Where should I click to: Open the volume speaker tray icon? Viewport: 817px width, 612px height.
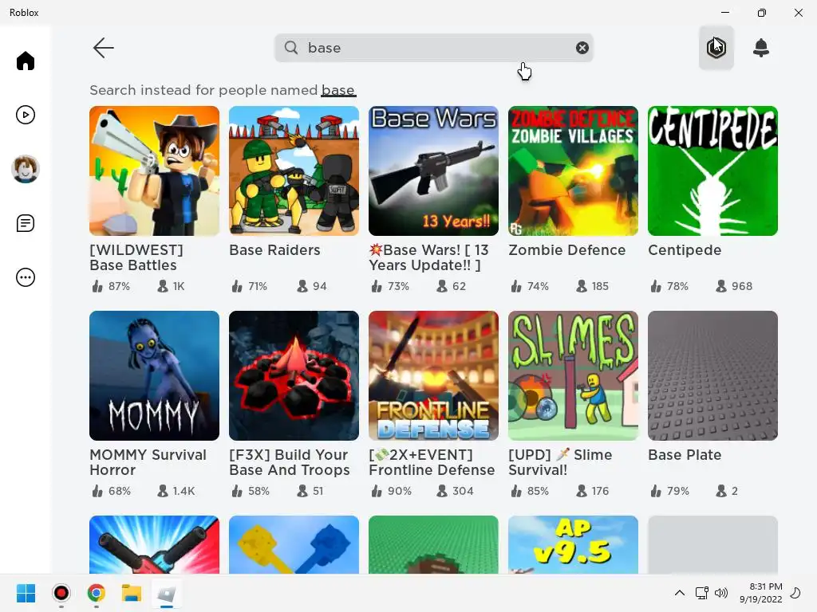[x=721, y=593]
